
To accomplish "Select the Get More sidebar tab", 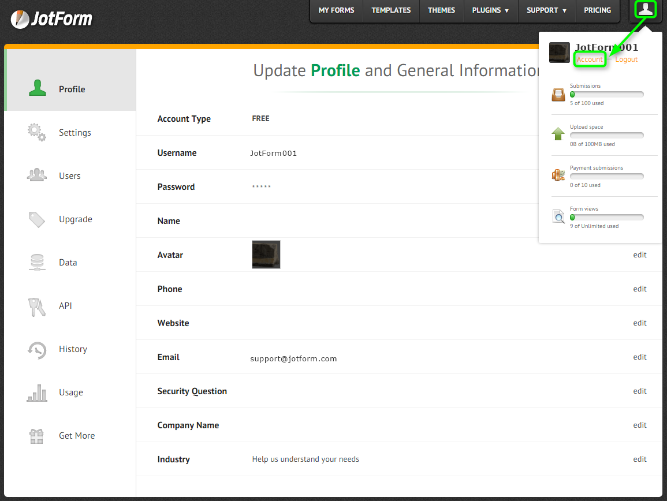I will click(x=70, y=436).
